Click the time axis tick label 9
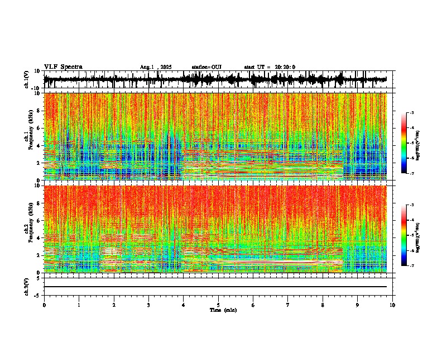The image size is (442, 342). point(357,305)
